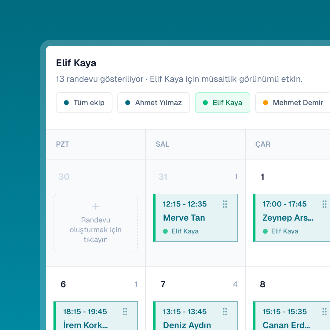330x330 pixels.
Task: Click the 13:15 - 13:45 time label
Action: (185, 312)
